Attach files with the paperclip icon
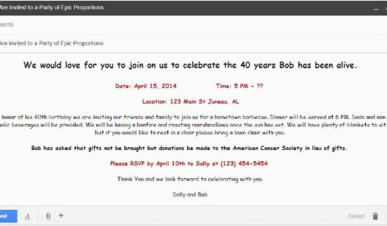This screenshot has height=226, width=387. (x=48, y=216)
